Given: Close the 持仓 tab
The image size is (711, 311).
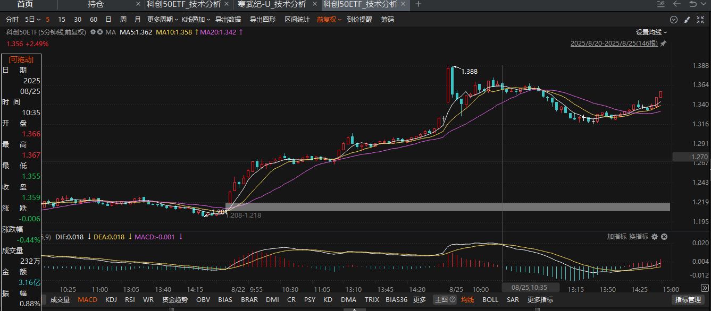Looking at the screenshot, I should point(139,4).
